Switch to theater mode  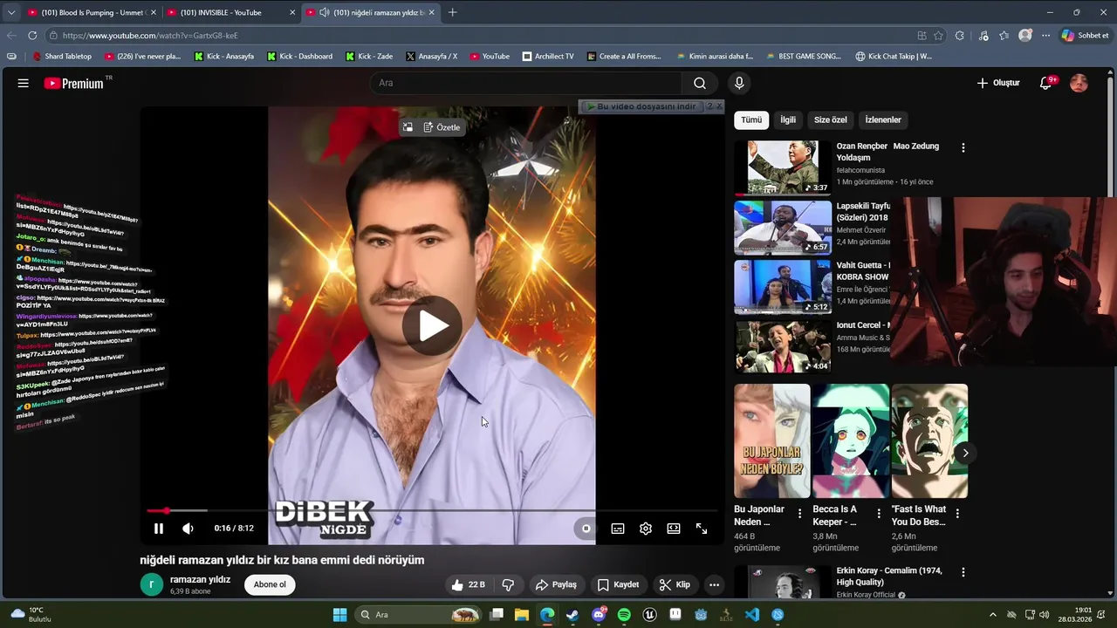(674, 529)
